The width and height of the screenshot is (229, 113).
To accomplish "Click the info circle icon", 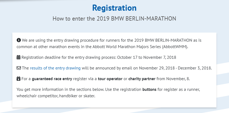I will click(x=19, y=40).
